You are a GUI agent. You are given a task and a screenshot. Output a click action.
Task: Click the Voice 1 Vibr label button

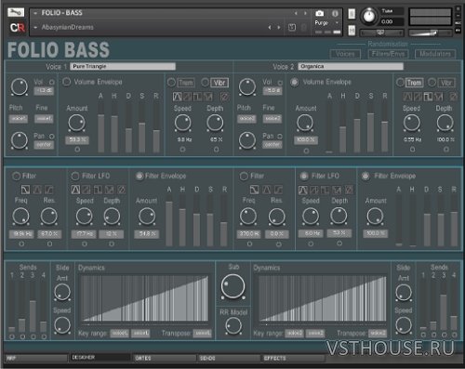click(219, 83)
